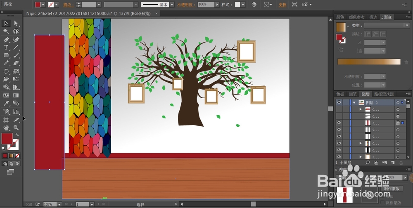
Task: Switch to the 路径查找器 panel tab
Action: coord(384,94)
